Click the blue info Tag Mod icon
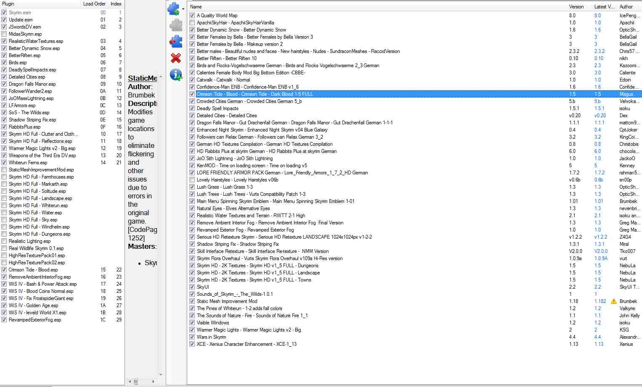 176,75
